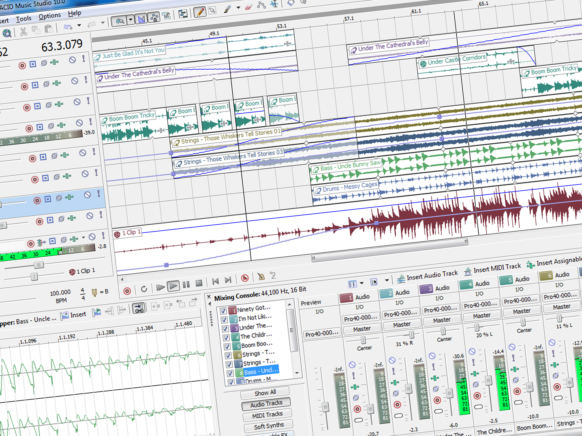
Task: Open the Preview Pro40-000… device dropdown
Action: (322, 334)
